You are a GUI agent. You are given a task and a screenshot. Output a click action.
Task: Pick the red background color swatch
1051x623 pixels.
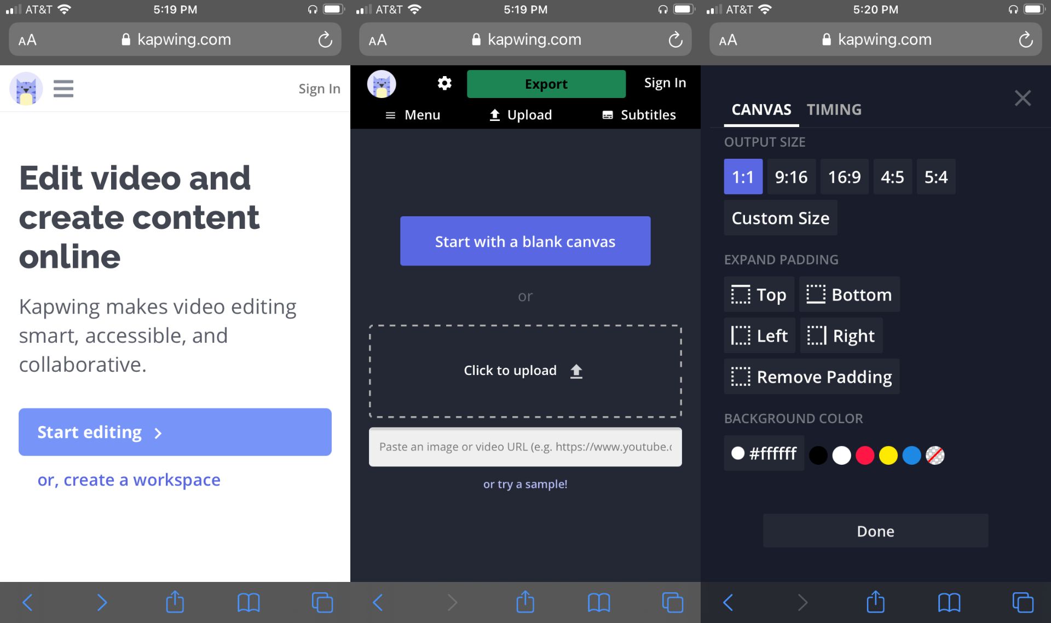coord(865,455)
